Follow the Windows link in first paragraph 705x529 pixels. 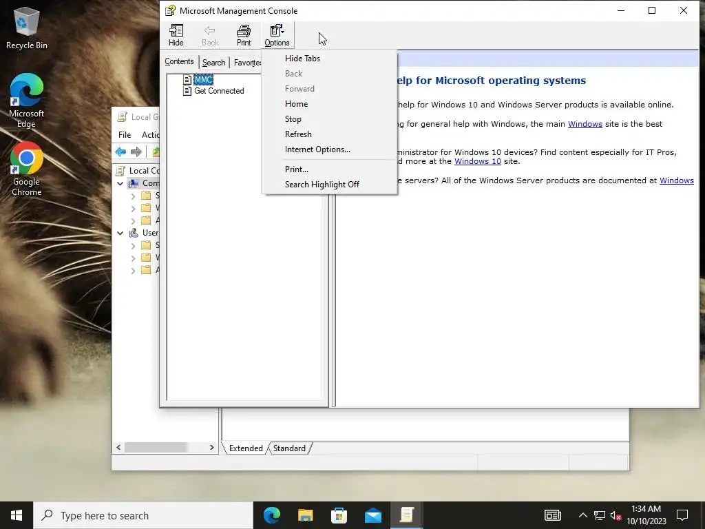point(585,124)
